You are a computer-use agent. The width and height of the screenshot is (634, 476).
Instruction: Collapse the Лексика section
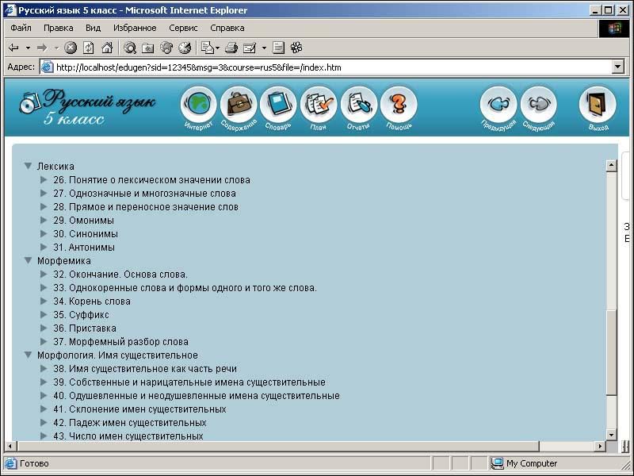pos(28,167)
